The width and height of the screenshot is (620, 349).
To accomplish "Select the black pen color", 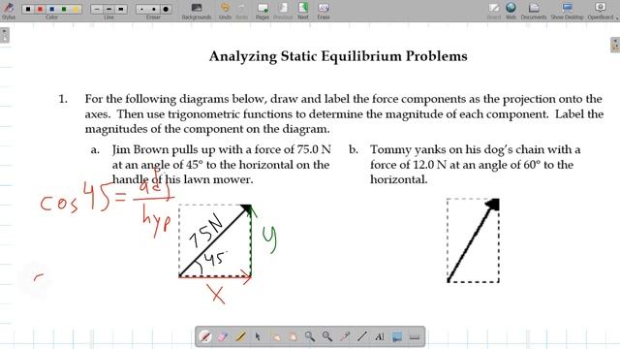I will coord(28,9).
